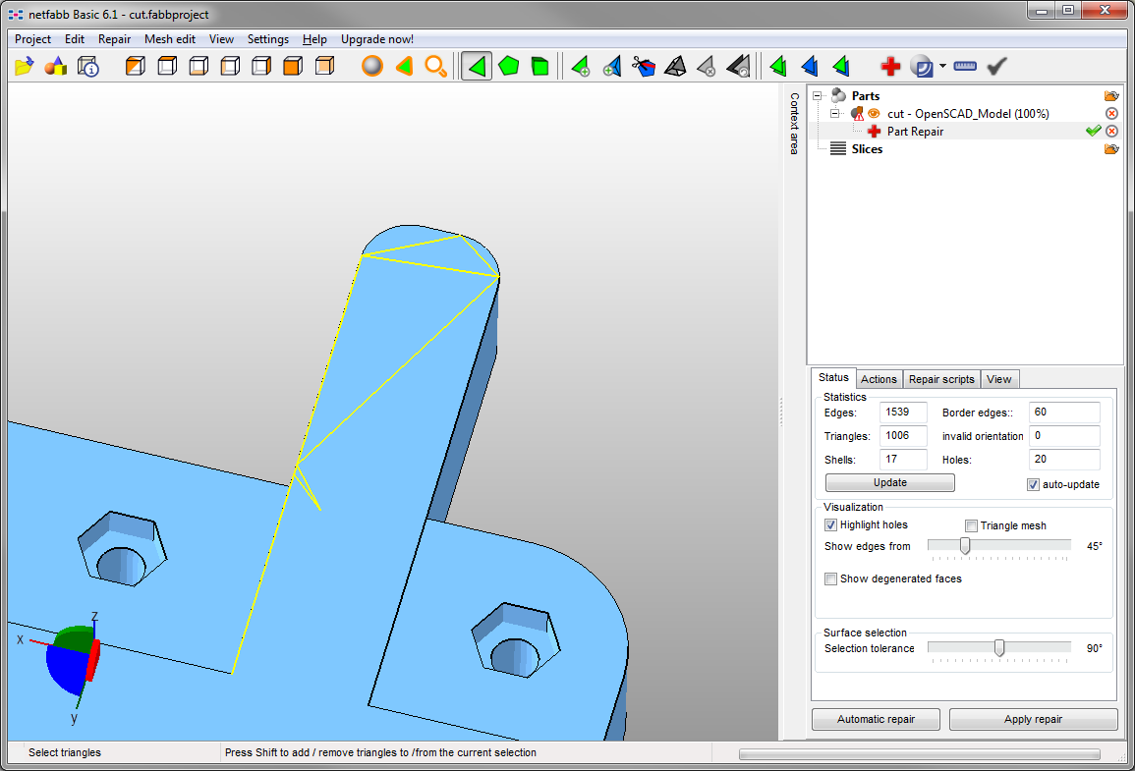
Task: Click the red cross repair toolbar icon
Action: pyautogui.click(x=890, y=67)
